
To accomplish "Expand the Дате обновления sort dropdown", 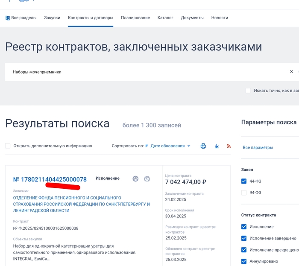I will tap(171, 146).
